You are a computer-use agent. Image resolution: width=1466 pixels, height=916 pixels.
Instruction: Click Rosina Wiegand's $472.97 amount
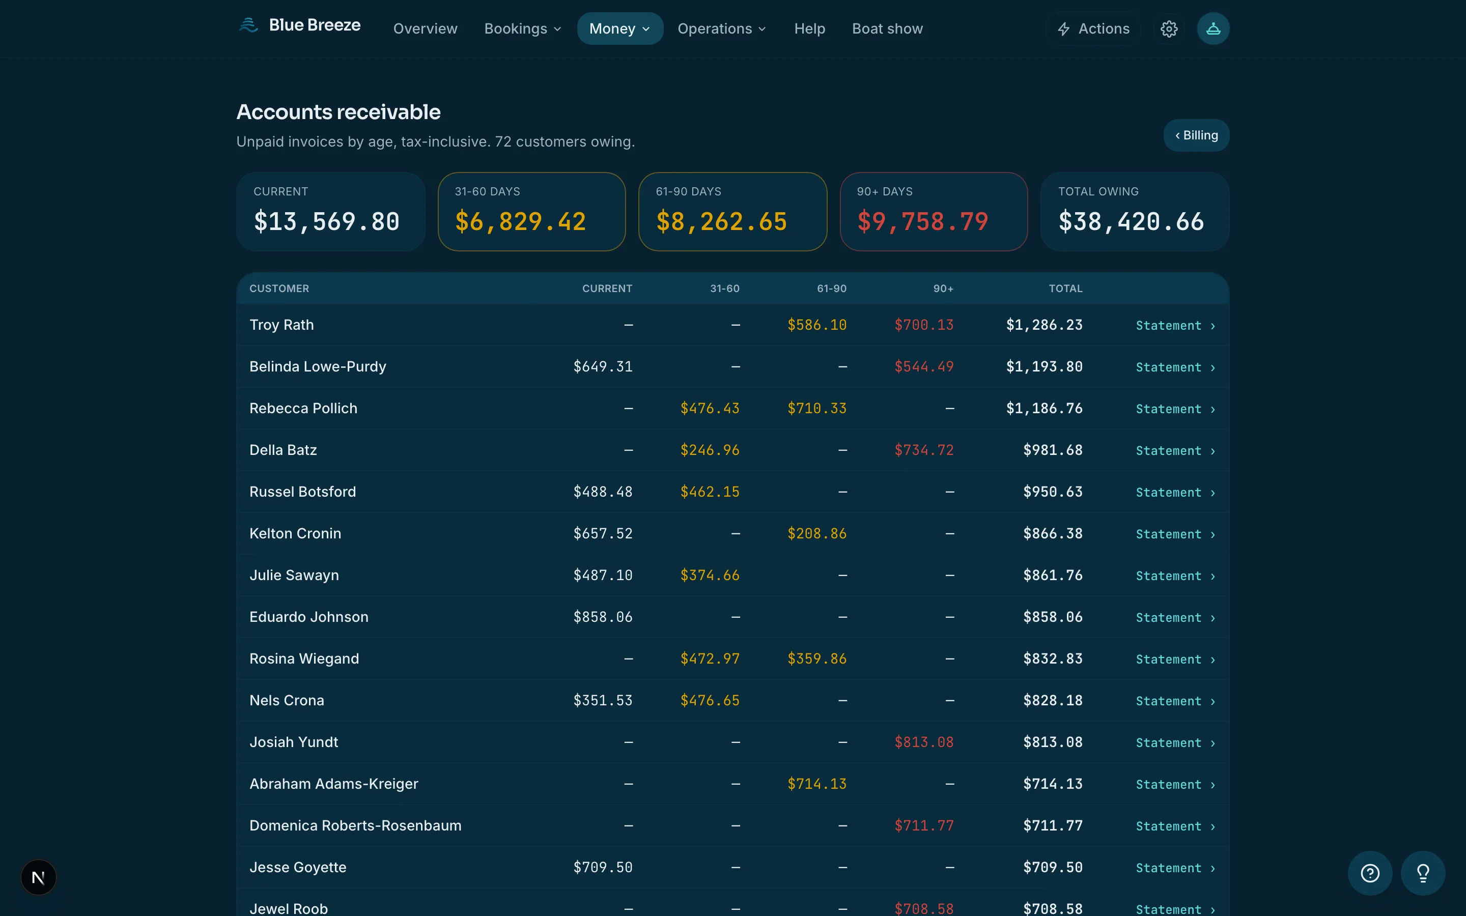(710, 659)
